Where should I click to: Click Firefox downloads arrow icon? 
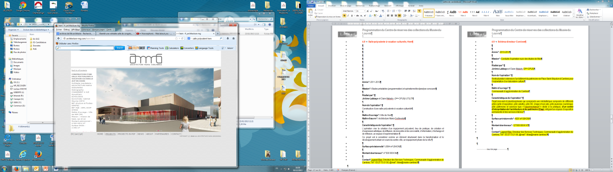click(x=227, y=38)
